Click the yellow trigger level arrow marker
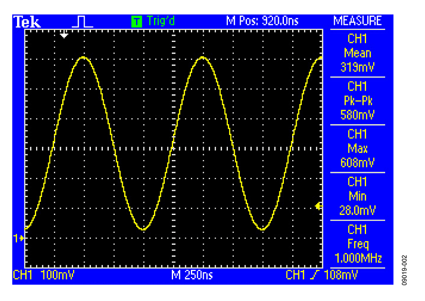 tap(319, 206)
